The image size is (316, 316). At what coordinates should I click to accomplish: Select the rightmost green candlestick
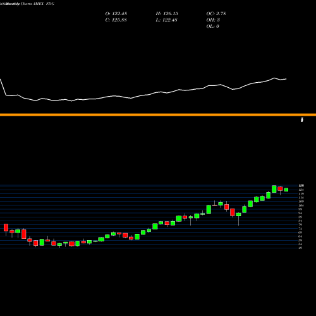(x=286, y=190)
